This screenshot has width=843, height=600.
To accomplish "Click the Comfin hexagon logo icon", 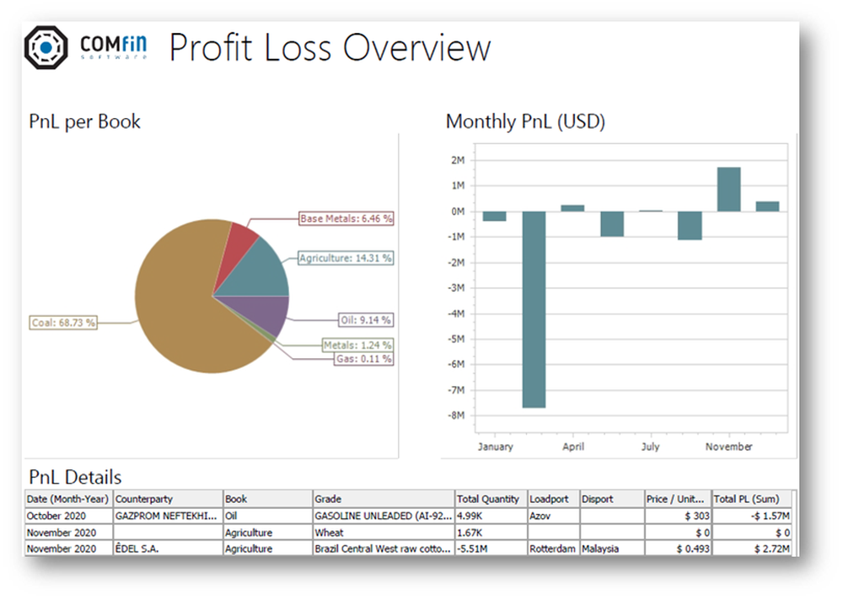I will coord(46,47).
